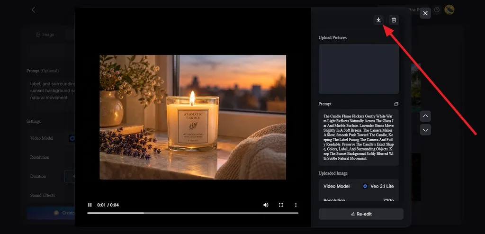Mute the video volume
The width and height of the screenshot is (485, 234).
pos(266,205)
